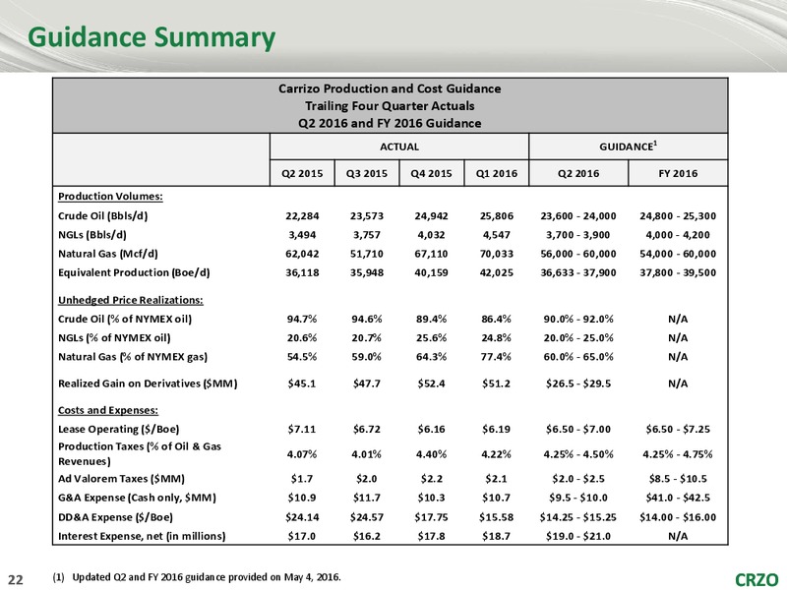The image size is (787, 590).
Task: Click the 'Natural Gas (% of NYMEX gas)' label
Action: (133, 357)
